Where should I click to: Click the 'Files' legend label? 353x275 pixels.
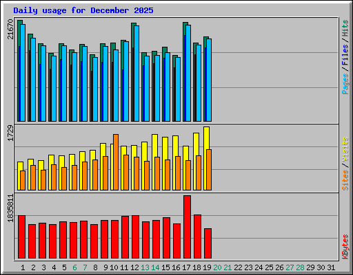pos(345,55)
